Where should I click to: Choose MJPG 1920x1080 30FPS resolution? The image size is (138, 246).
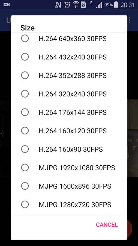pos(69,168)
